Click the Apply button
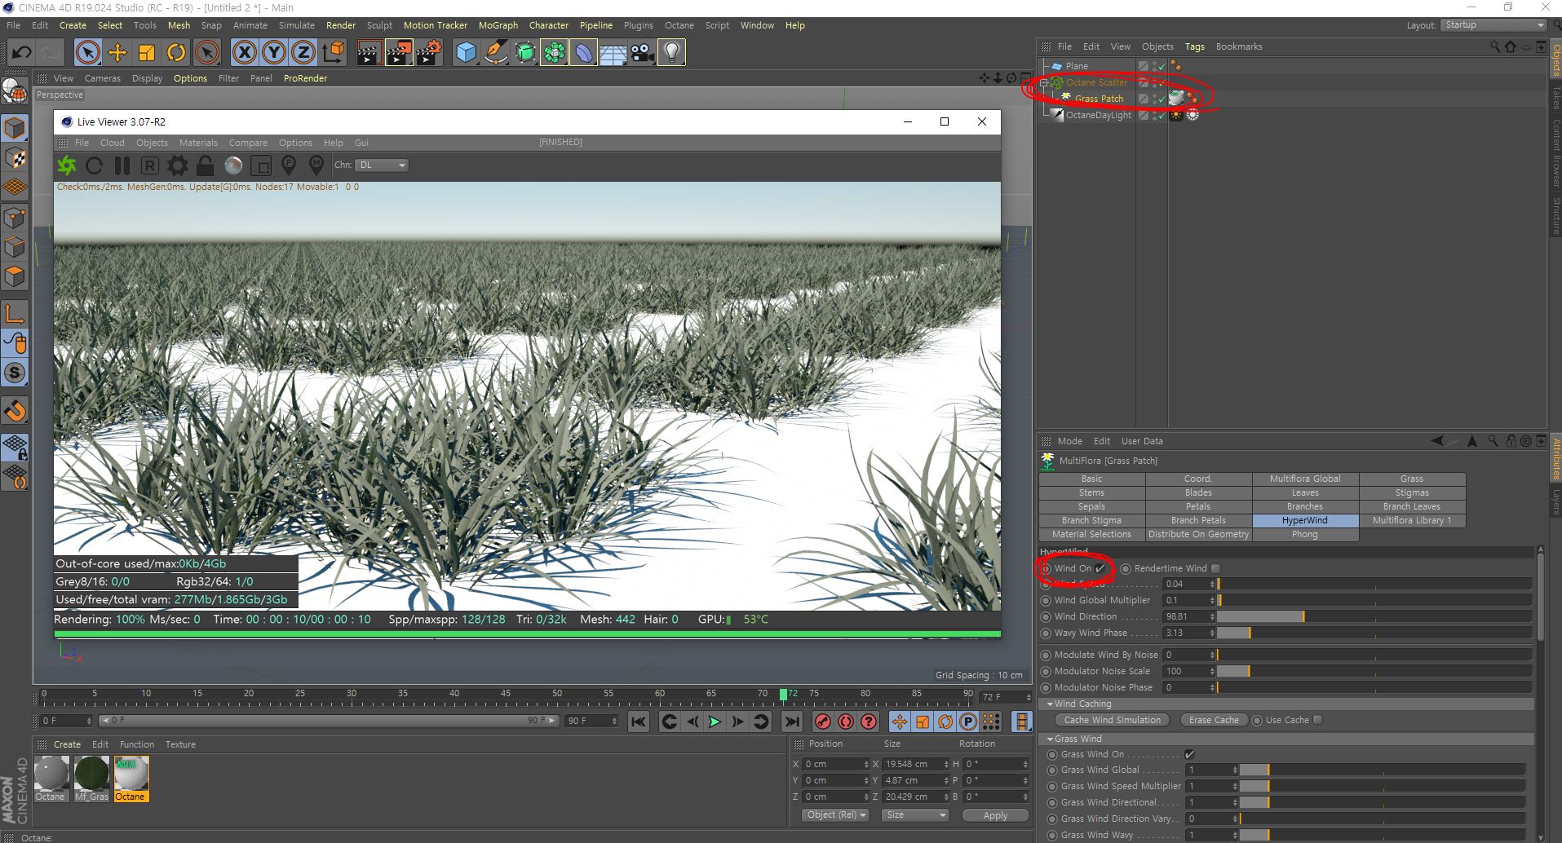This screenshot has width=1562, height=843. 995,815
